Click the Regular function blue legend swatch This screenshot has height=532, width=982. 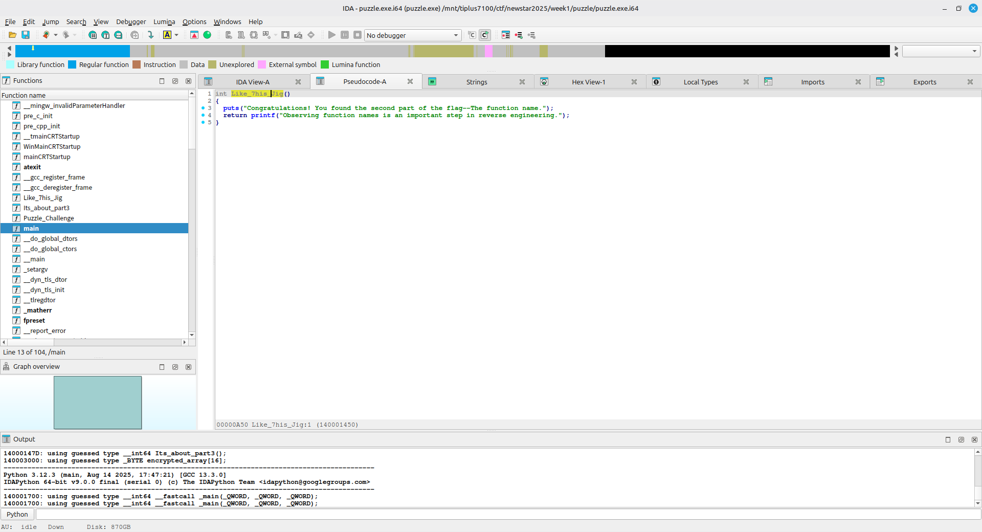72,64
